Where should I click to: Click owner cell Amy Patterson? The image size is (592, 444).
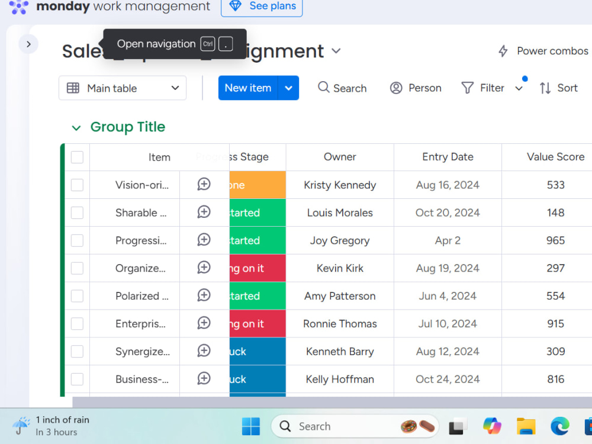(340, 296)
